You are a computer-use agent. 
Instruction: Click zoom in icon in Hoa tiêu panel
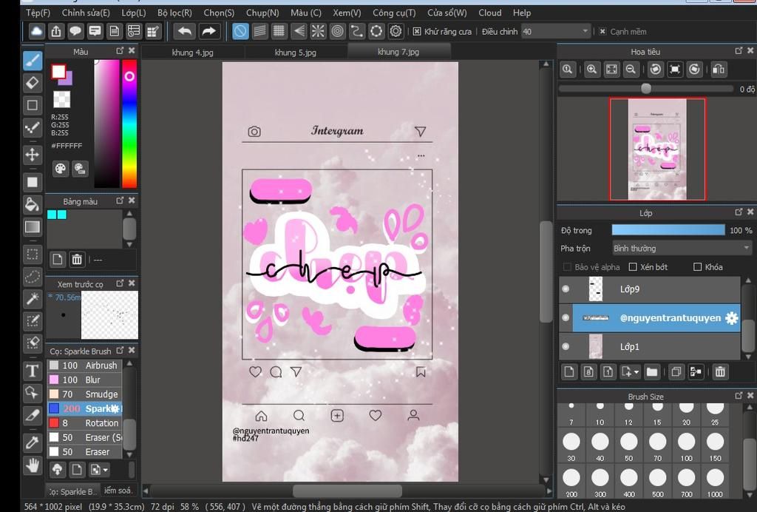click(591, 70)
